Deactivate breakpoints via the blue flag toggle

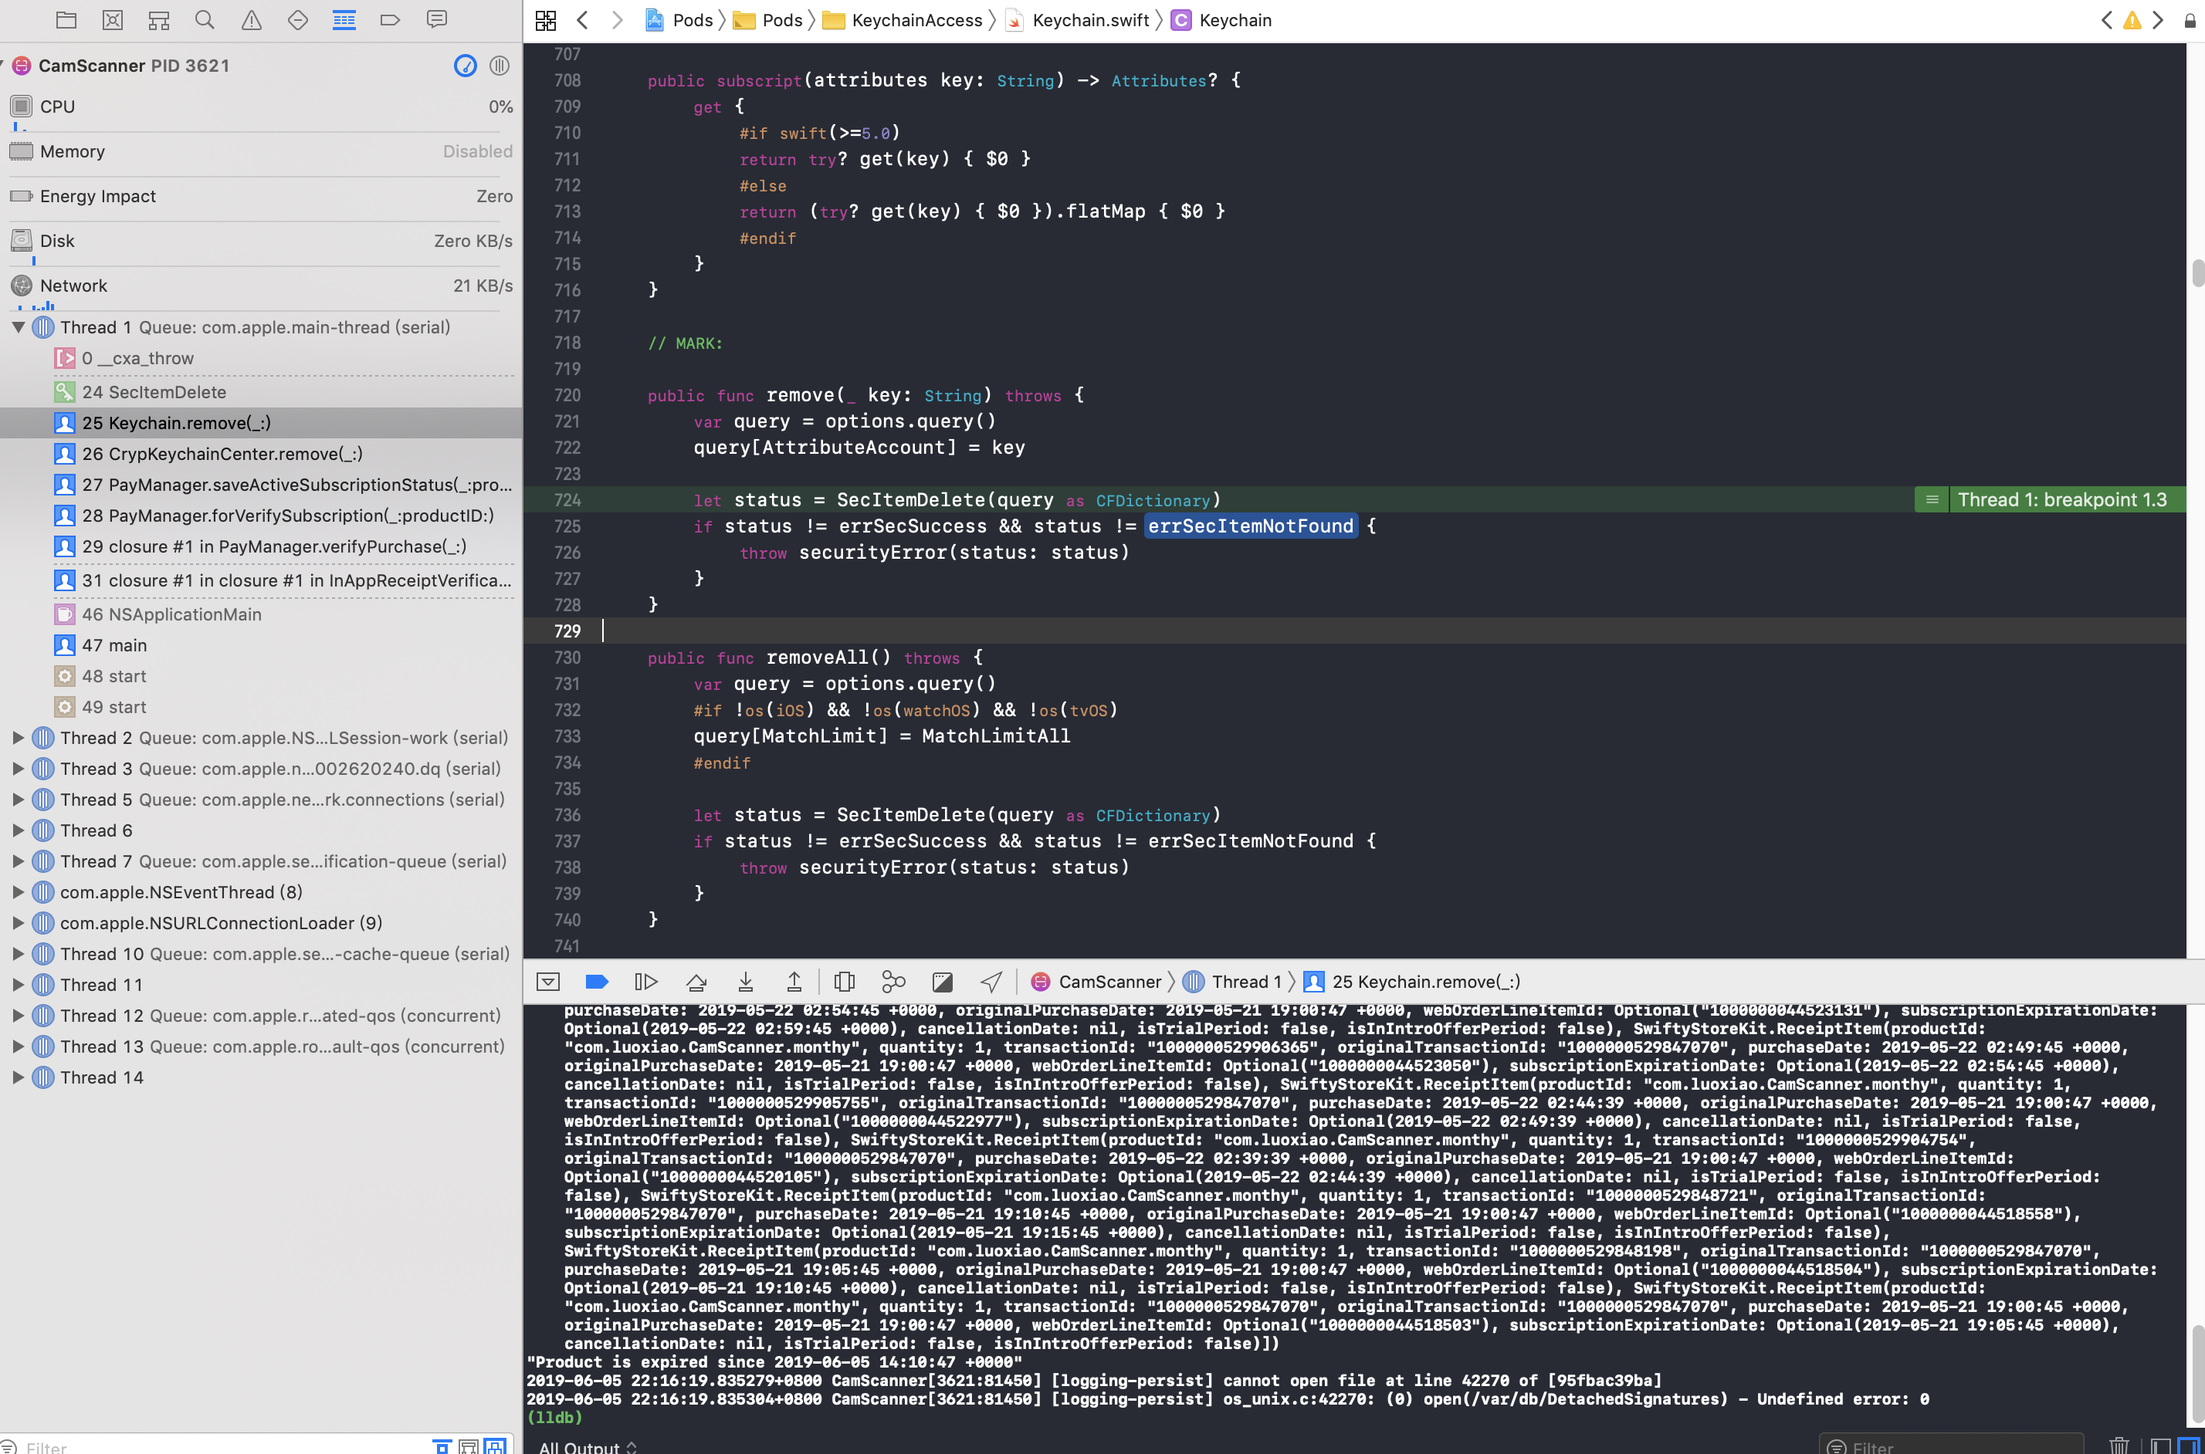pyautogui.click(x=597, y=980)
